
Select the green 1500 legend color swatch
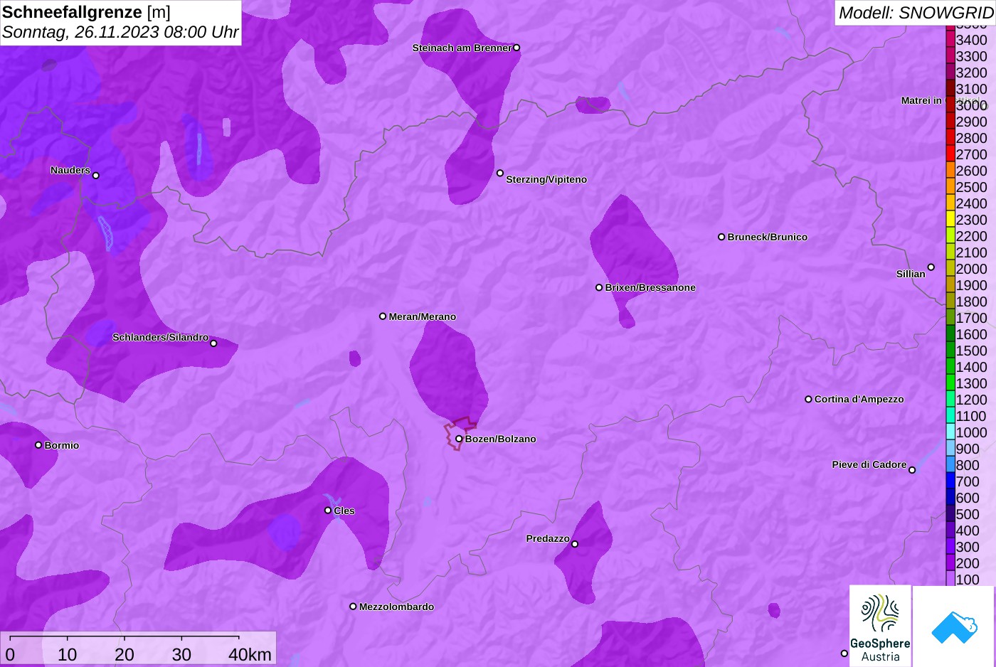click(950, 351)
